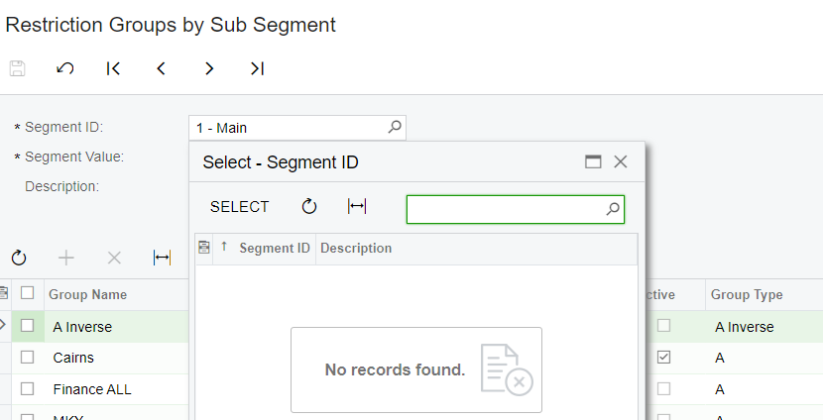Sort by the Description column header

point(356,248)
